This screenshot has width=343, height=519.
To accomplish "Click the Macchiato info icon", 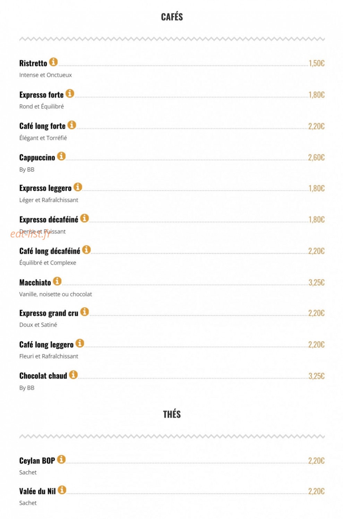I will (57, 281).
